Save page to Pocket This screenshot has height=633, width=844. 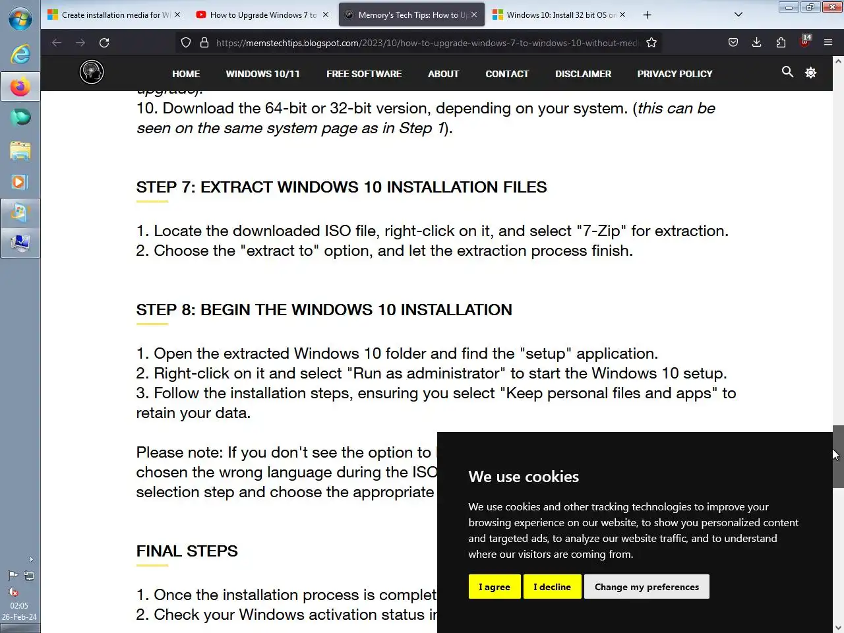tap(733, 43)
